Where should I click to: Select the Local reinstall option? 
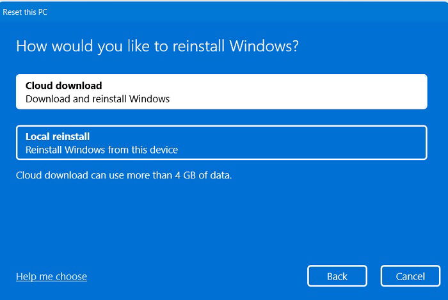pos(221,143)
